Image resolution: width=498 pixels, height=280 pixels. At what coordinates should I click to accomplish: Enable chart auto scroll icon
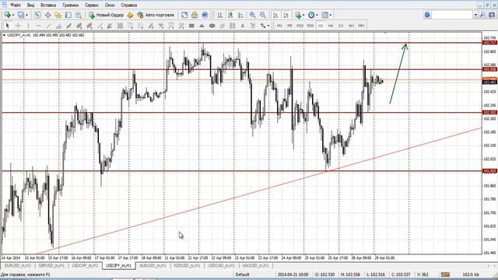(275, 15)
